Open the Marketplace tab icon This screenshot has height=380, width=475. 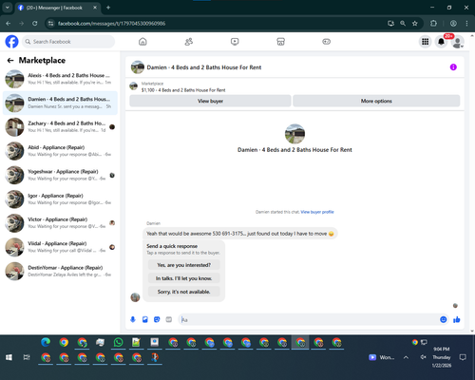pos(280,42)
